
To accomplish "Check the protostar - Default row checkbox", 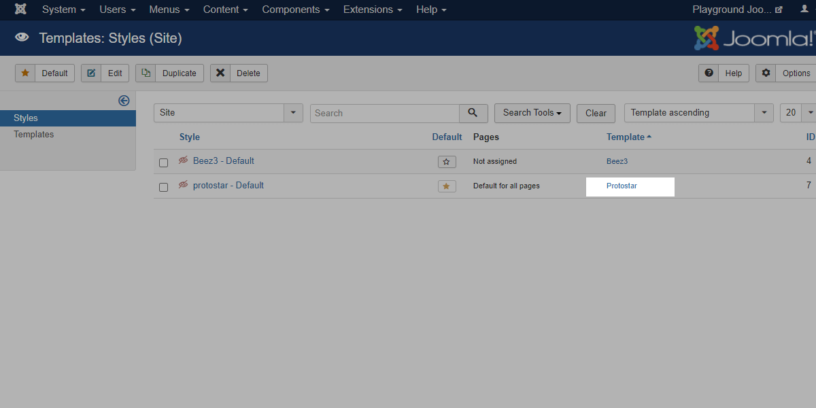I will click(x=163, y=187).
